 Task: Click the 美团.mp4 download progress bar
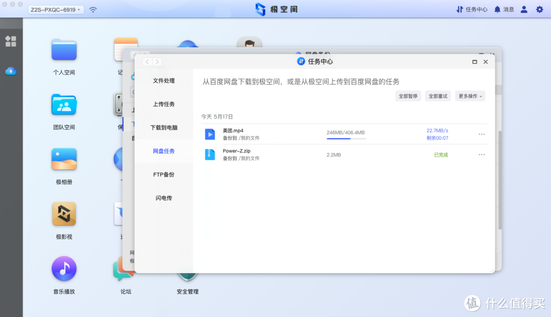(x=346, y=138)
